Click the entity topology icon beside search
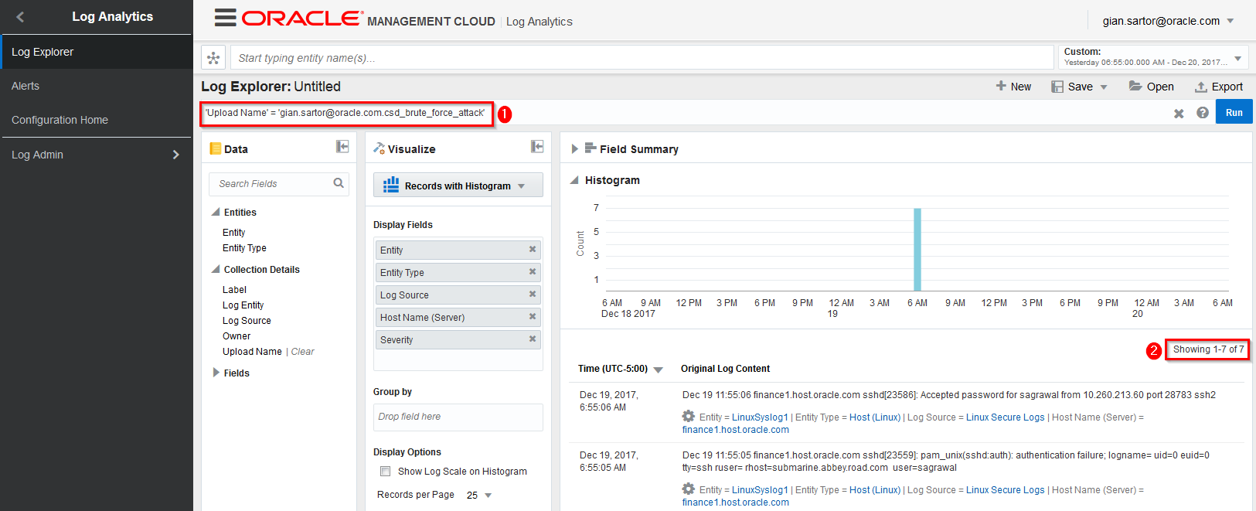Image resolution: width=1256 pixels, height=511 pixels. (x=213, y=58)
